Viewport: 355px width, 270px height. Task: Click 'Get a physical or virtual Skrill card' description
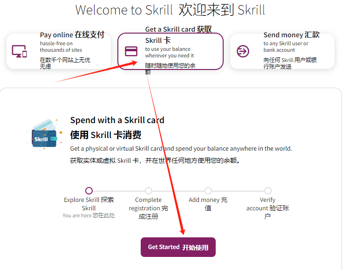(181, 148)
